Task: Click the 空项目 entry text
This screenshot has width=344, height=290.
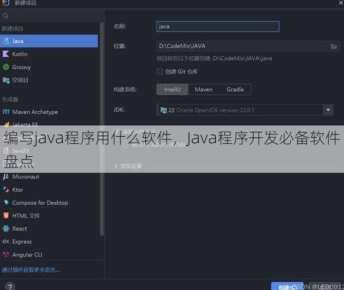Action: pos(20,80)
